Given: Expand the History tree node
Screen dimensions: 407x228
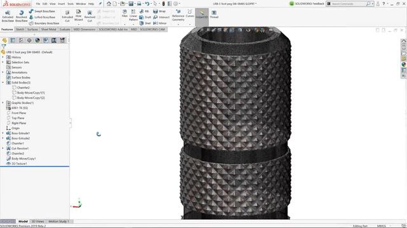Looking at the screenshot, I should pos(3,57).
